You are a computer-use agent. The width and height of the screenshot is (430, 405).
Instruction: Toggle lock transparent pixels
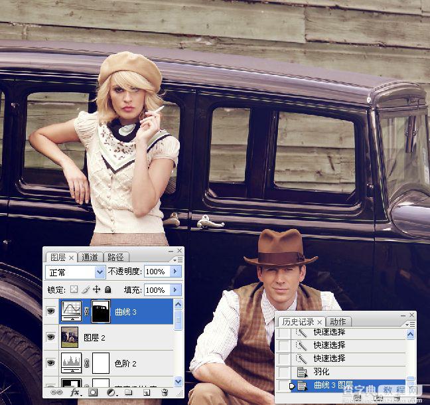74,289
